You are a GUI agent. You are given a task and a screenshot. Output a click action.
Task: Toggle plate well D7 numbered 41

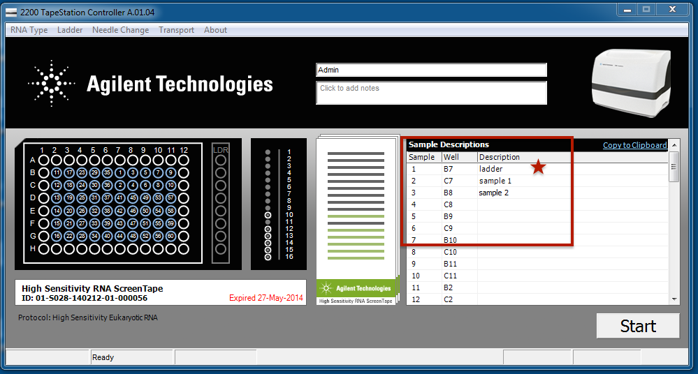click(119, 198)
